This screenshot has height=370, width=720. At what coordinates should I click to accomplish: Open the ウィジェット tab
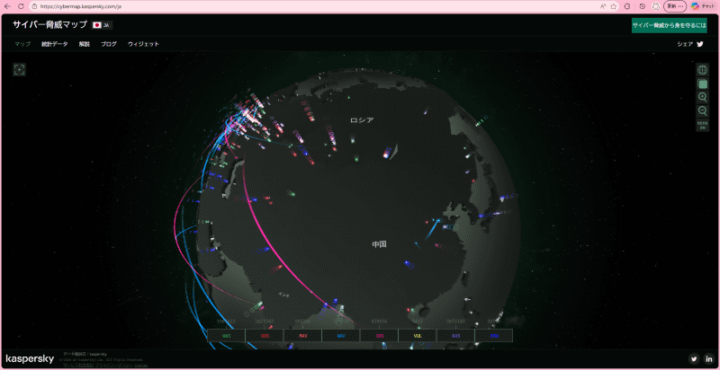tap(143, 44)
